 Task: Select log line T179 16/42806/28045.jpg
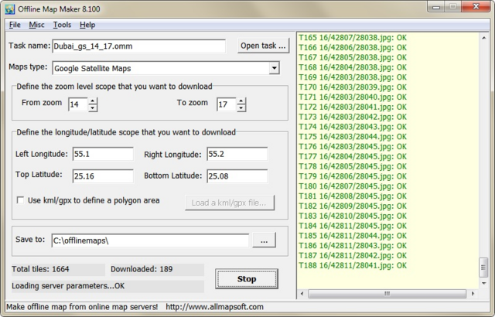(353, 176)
